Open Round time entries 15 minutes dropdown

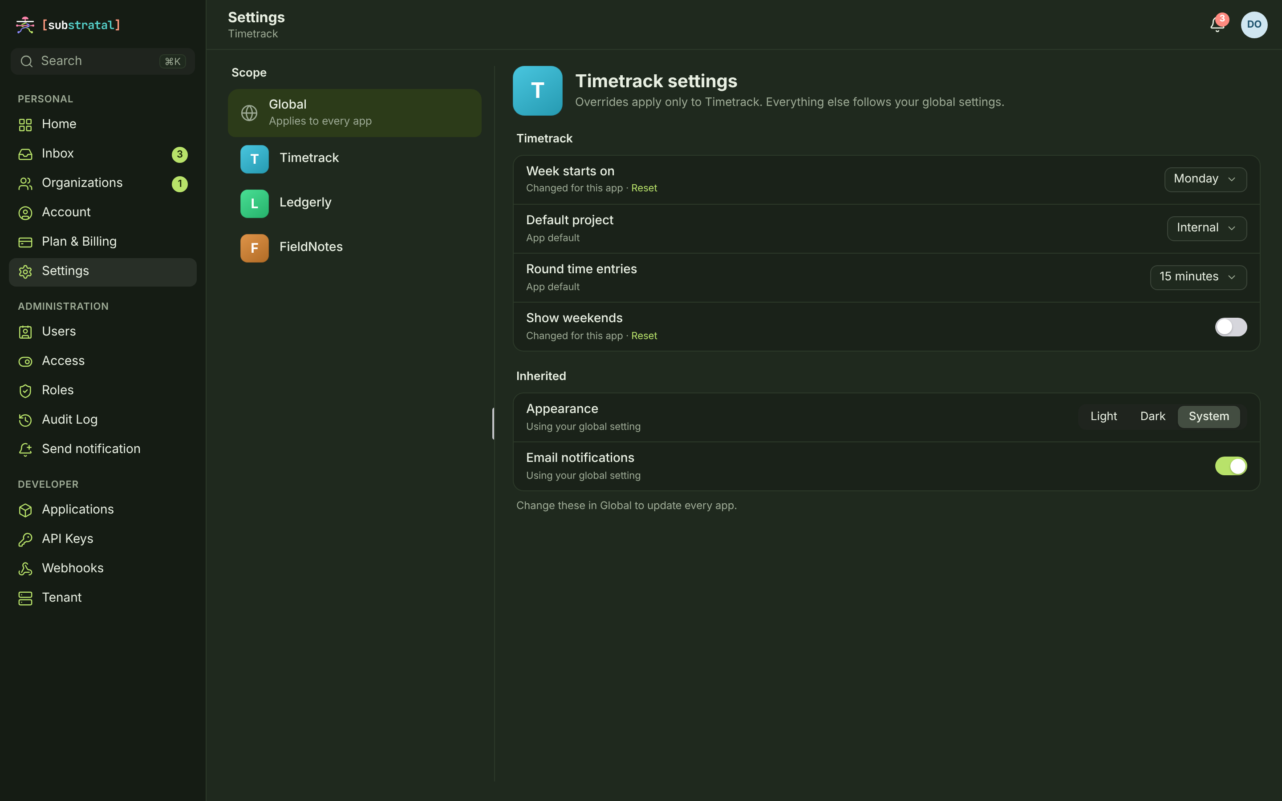[1198, 277]
